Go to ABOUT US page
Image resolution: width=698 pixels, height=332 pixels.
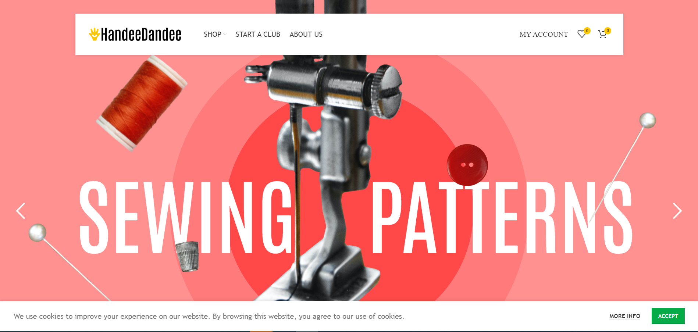click(306, 34)
